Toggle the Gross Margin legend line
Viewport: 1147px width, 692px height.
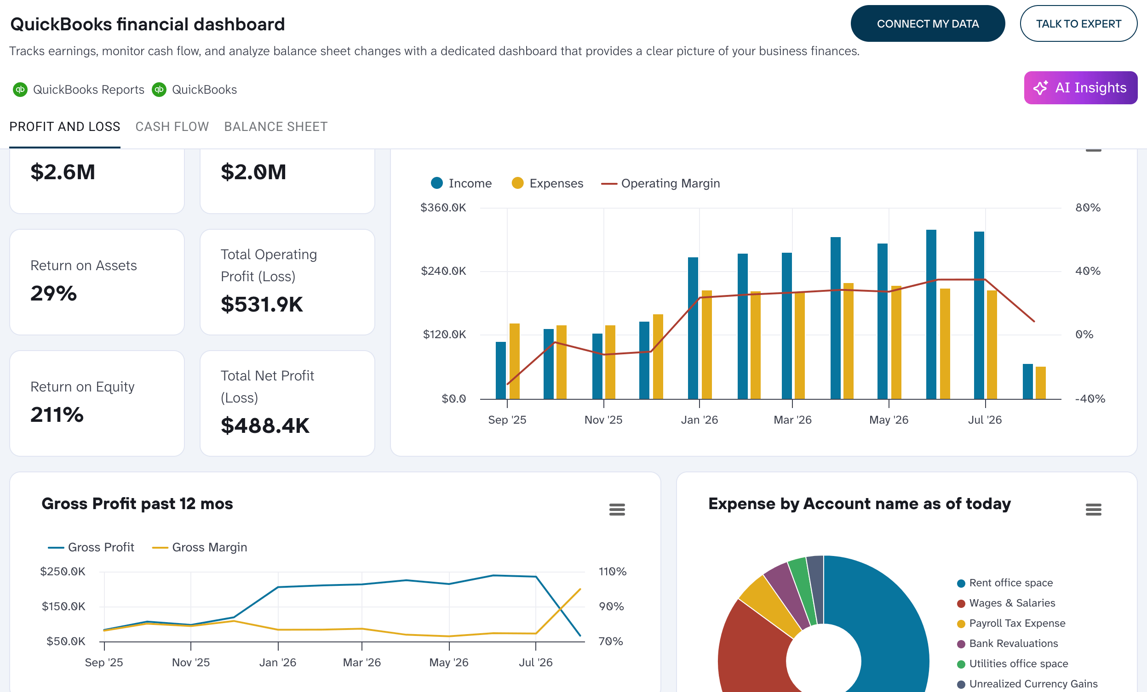coord(200,547)
